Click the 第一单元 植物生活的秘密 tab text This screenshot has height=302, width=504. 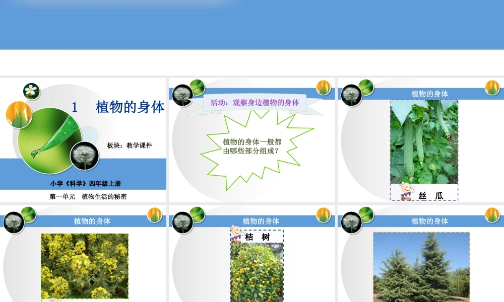(x=89, y=196)
